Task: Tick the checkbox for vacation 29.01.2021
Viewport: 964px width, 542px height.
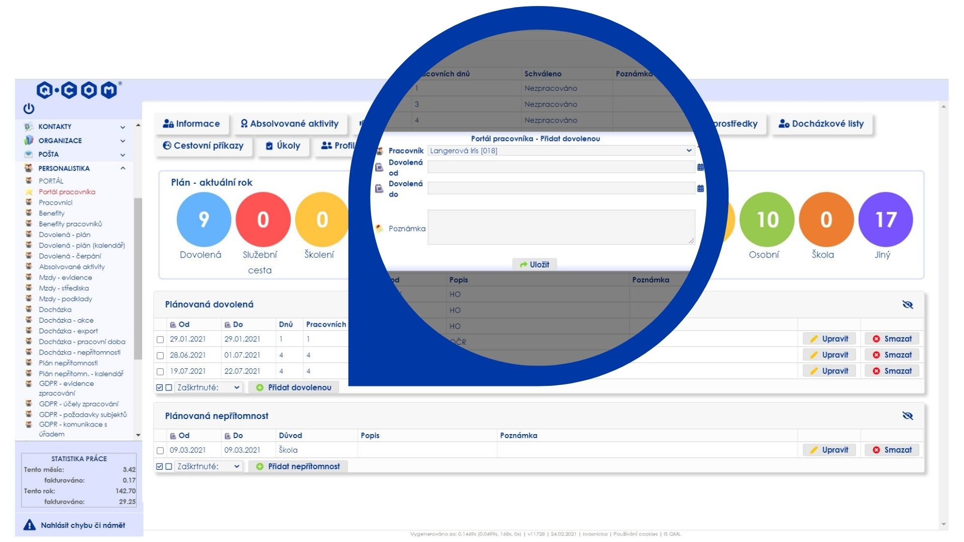Action: pos(160,340)
